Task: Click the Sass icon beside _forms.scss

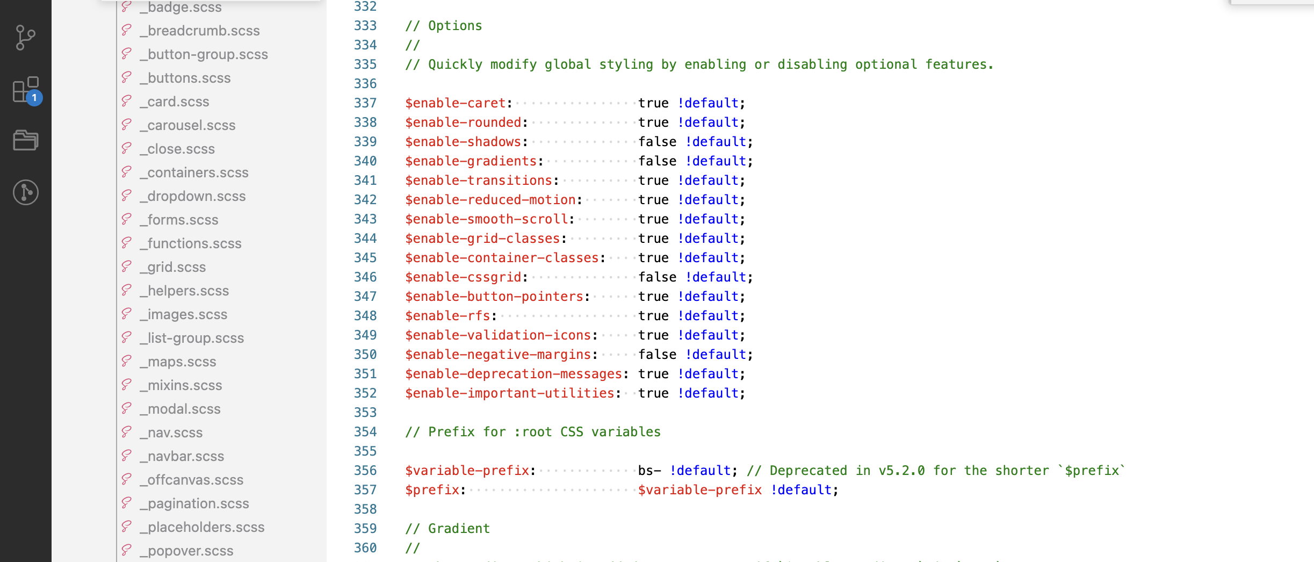Action: pos(127,219)
